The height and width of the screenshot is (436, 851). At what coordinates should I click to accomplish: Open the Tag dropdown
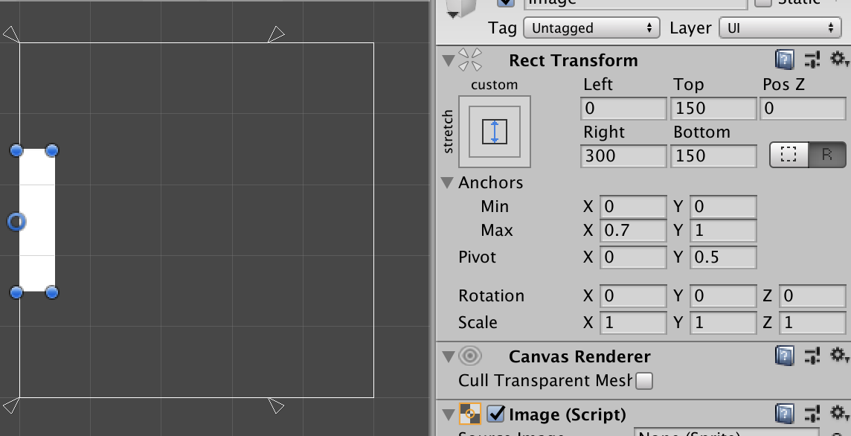[591, 28]
